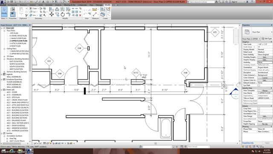Open the Architecture ribbon tab
Screen dimensions: 273x154
pyautogui.click(x=12, y=5)
